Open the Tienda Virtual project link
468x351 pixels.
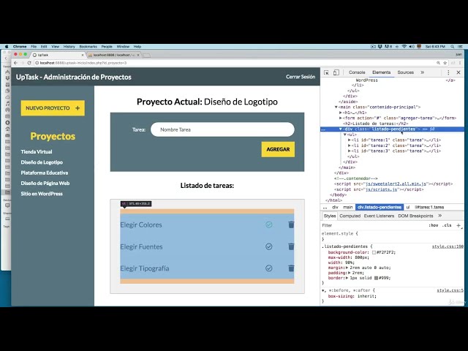37,151
